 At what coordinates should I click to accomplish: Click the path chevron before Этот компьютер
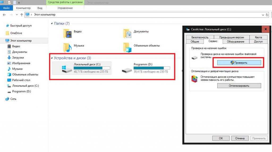(x=31, y=15)
